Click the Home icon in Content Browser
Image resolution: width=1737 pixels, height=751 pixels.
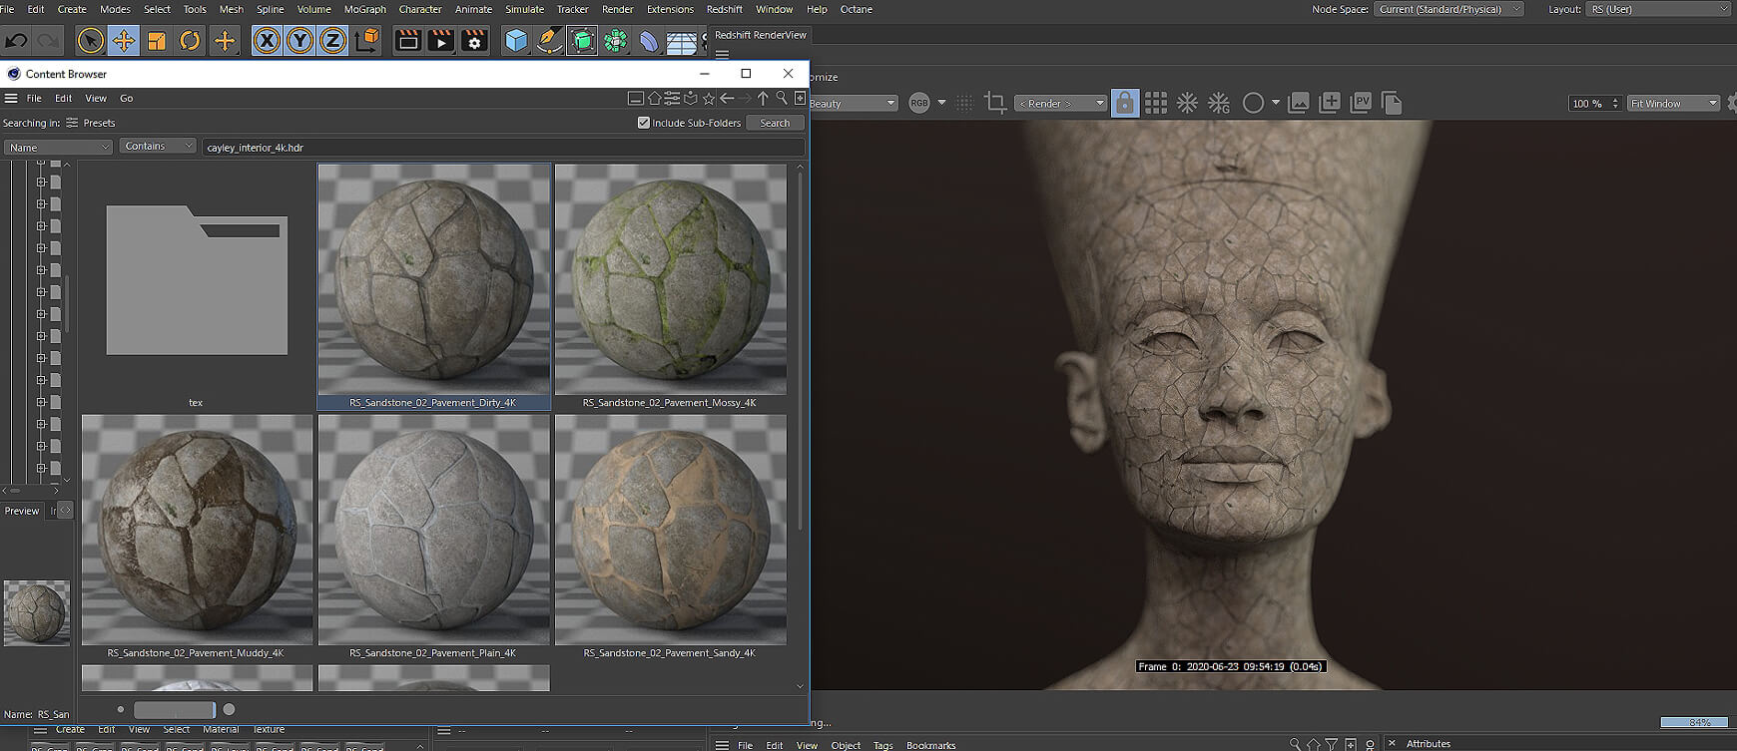coord(654,99)
